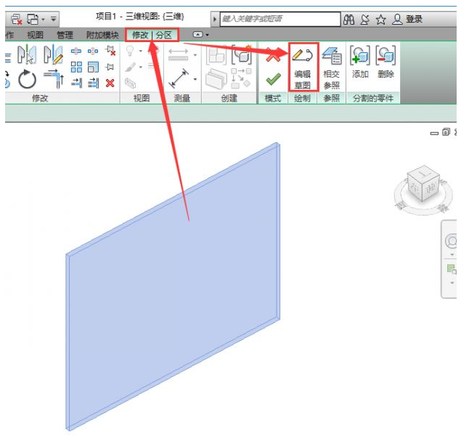Click the Zoom Region navigation icon
This screenshot has width=461, height=442.
point(452,269)
